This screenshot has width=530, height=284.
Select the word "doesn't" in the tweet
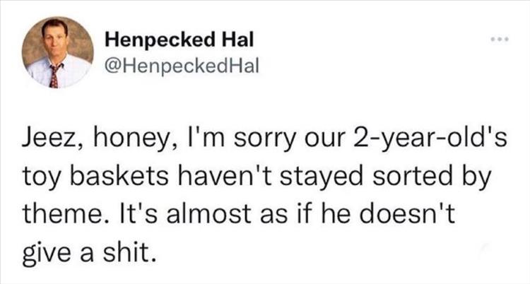coord(407,213)
